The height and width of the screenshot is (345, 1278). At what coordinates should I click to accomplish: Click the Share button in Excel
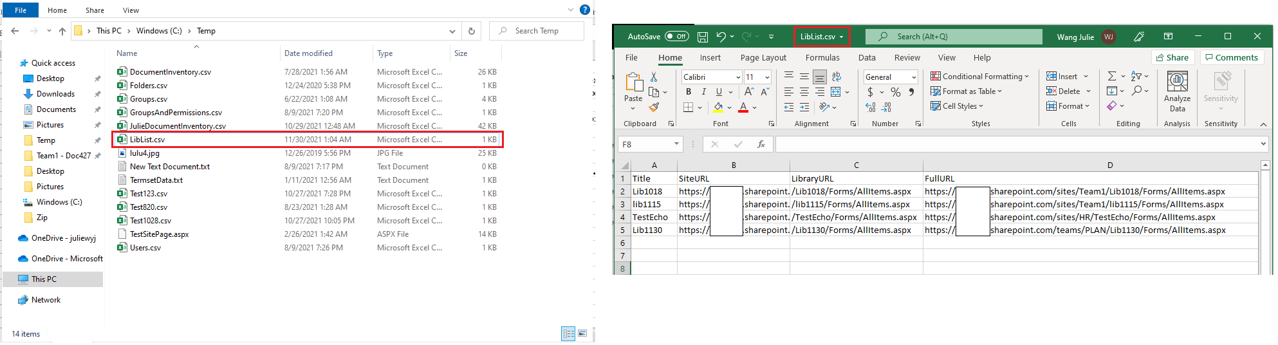pos(1172,57)
